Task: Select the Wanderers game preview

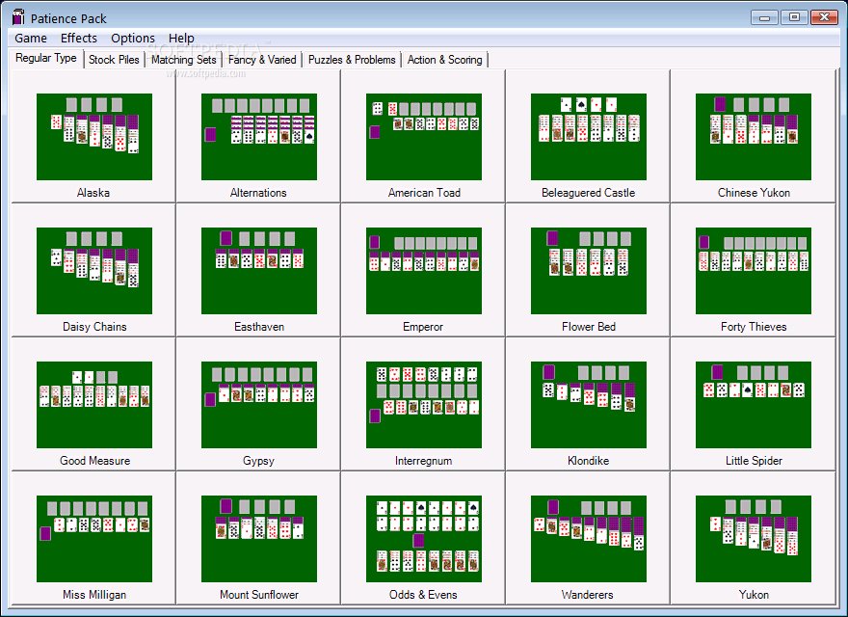Action: point(589,539)
